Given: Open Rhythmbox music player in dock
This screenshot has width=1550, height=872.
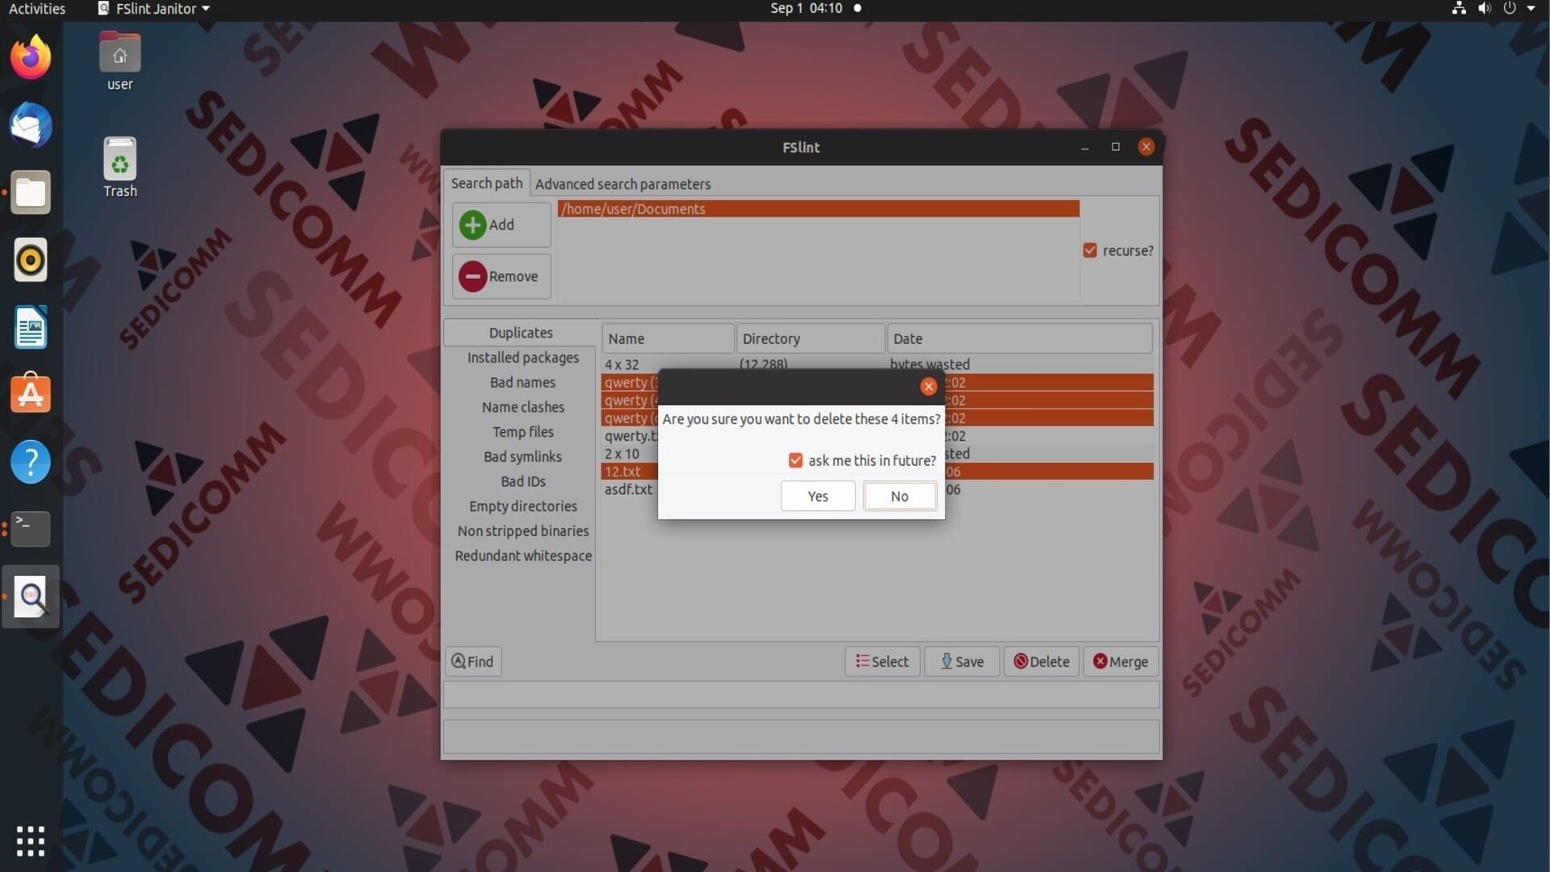Looking at the screenshot, I should point(31,260).
